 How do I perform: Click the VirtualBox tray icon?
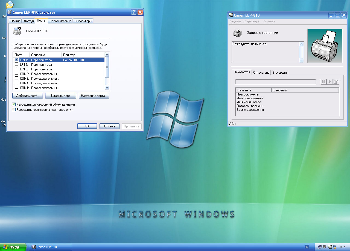coord(334,247)
